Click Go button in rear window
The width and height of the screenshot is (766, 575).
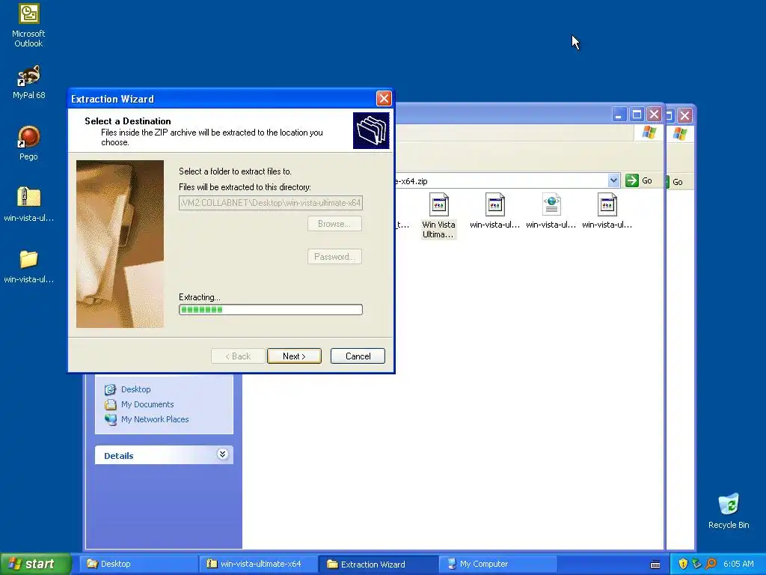pos(677,182)
